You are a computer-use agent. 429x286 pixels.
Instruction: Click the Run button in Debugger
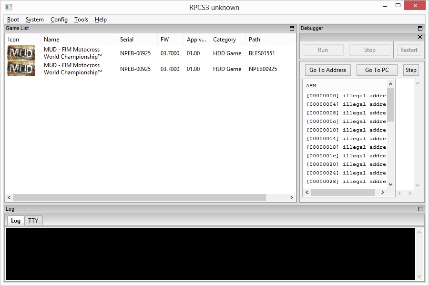[x=323, y=50]
